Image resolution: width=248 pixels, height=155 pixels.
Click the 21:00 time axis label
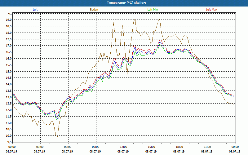[207, 147]
